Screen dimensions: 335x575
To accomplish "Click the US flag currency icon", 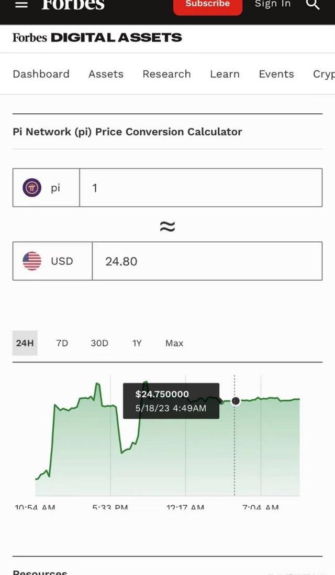I will [32, 261].
